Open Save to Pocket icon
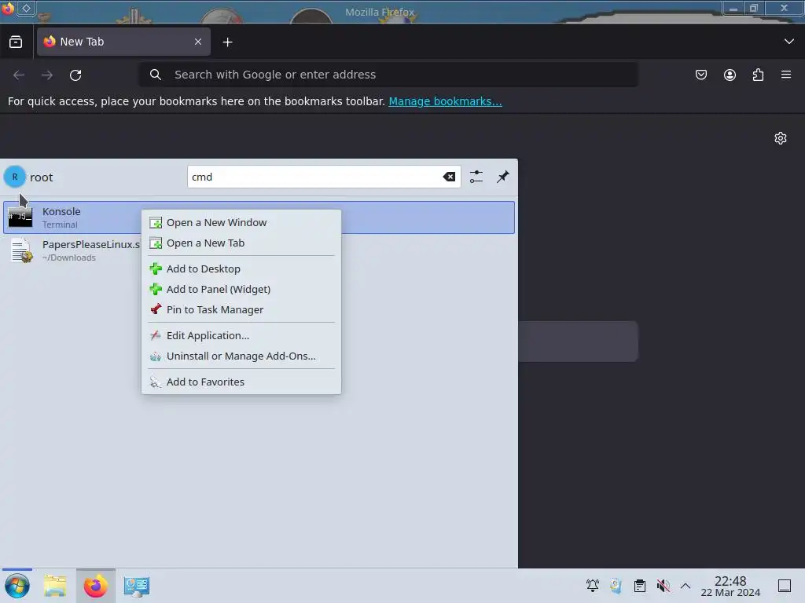Image resolution: width=805 pixels, height=603 pixels. [x=701, y=75]
